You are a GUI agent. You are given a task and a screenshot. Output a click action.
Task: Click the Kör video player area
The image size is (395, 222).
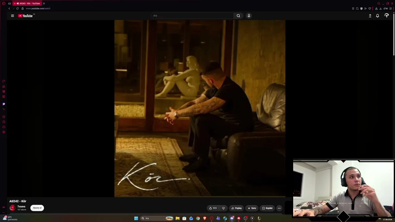point(200,108)
